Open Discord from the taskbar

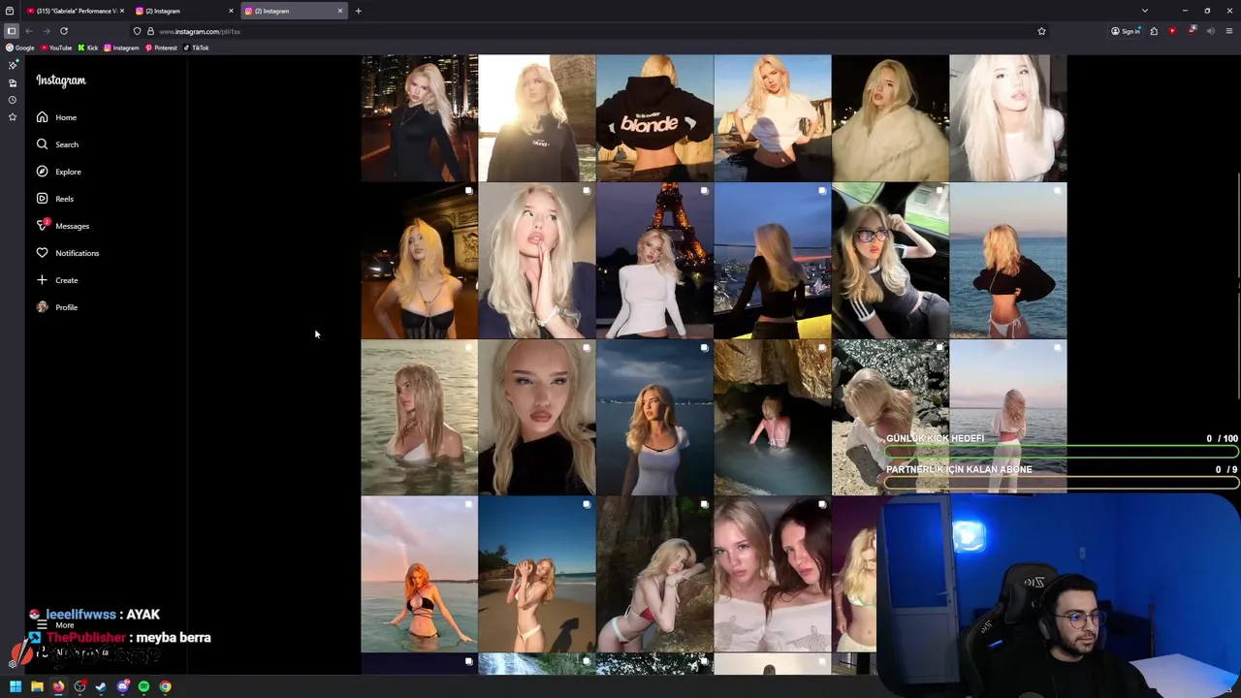[x=123, y=686]
